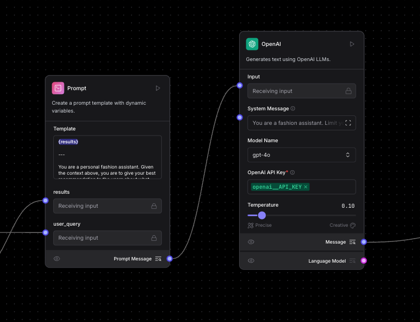
Task: Click the green OpenAI logo icon
Action: [x=252, y=44]
